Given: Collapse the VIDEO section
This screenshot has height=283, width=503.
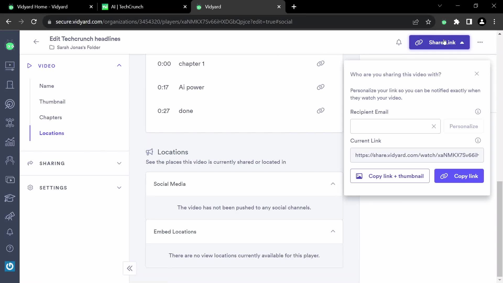Looking at the screenshot, I should [119, 66].
